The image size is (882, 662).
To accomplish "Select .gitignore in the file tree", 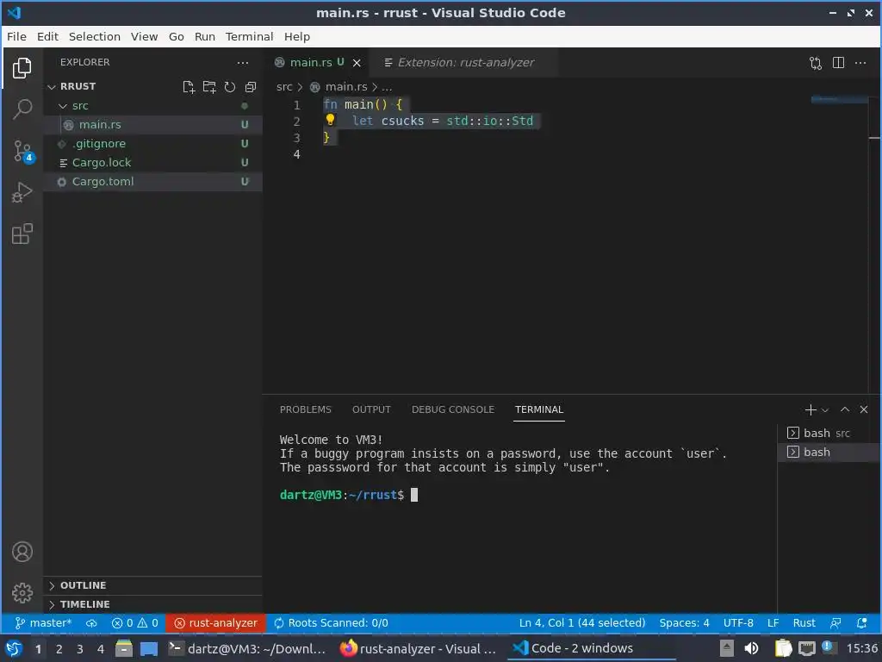I will 152,144.
